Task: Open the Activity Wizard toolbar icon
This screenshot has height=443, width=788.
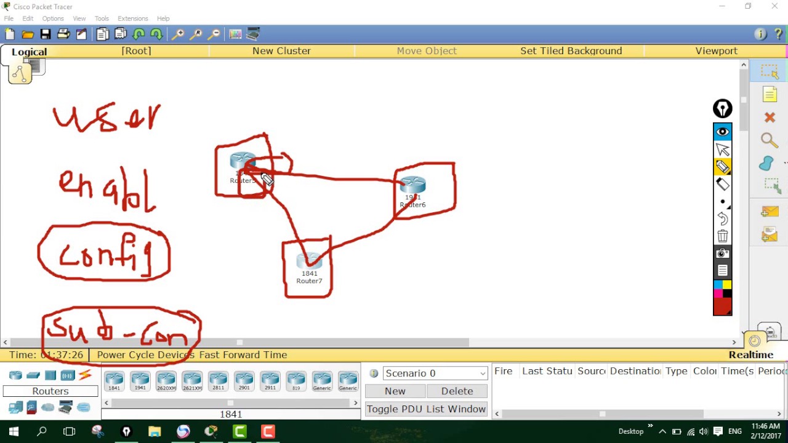Action: [x=81, y=34]
